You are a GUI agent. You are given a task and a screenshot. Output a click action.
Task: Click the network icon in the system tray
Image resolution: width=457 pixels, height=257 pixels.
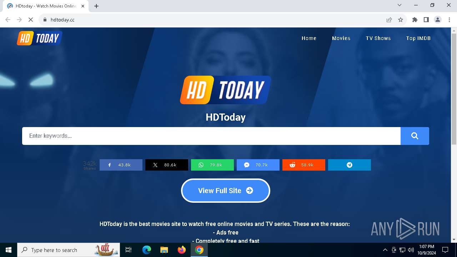tap(402, 250)
